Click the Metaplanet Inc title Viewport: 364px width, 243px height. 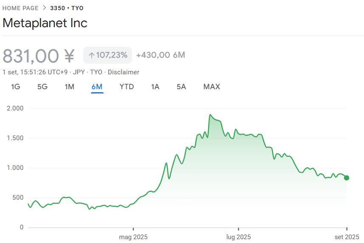pyautogui.click(x=45, y=23)
